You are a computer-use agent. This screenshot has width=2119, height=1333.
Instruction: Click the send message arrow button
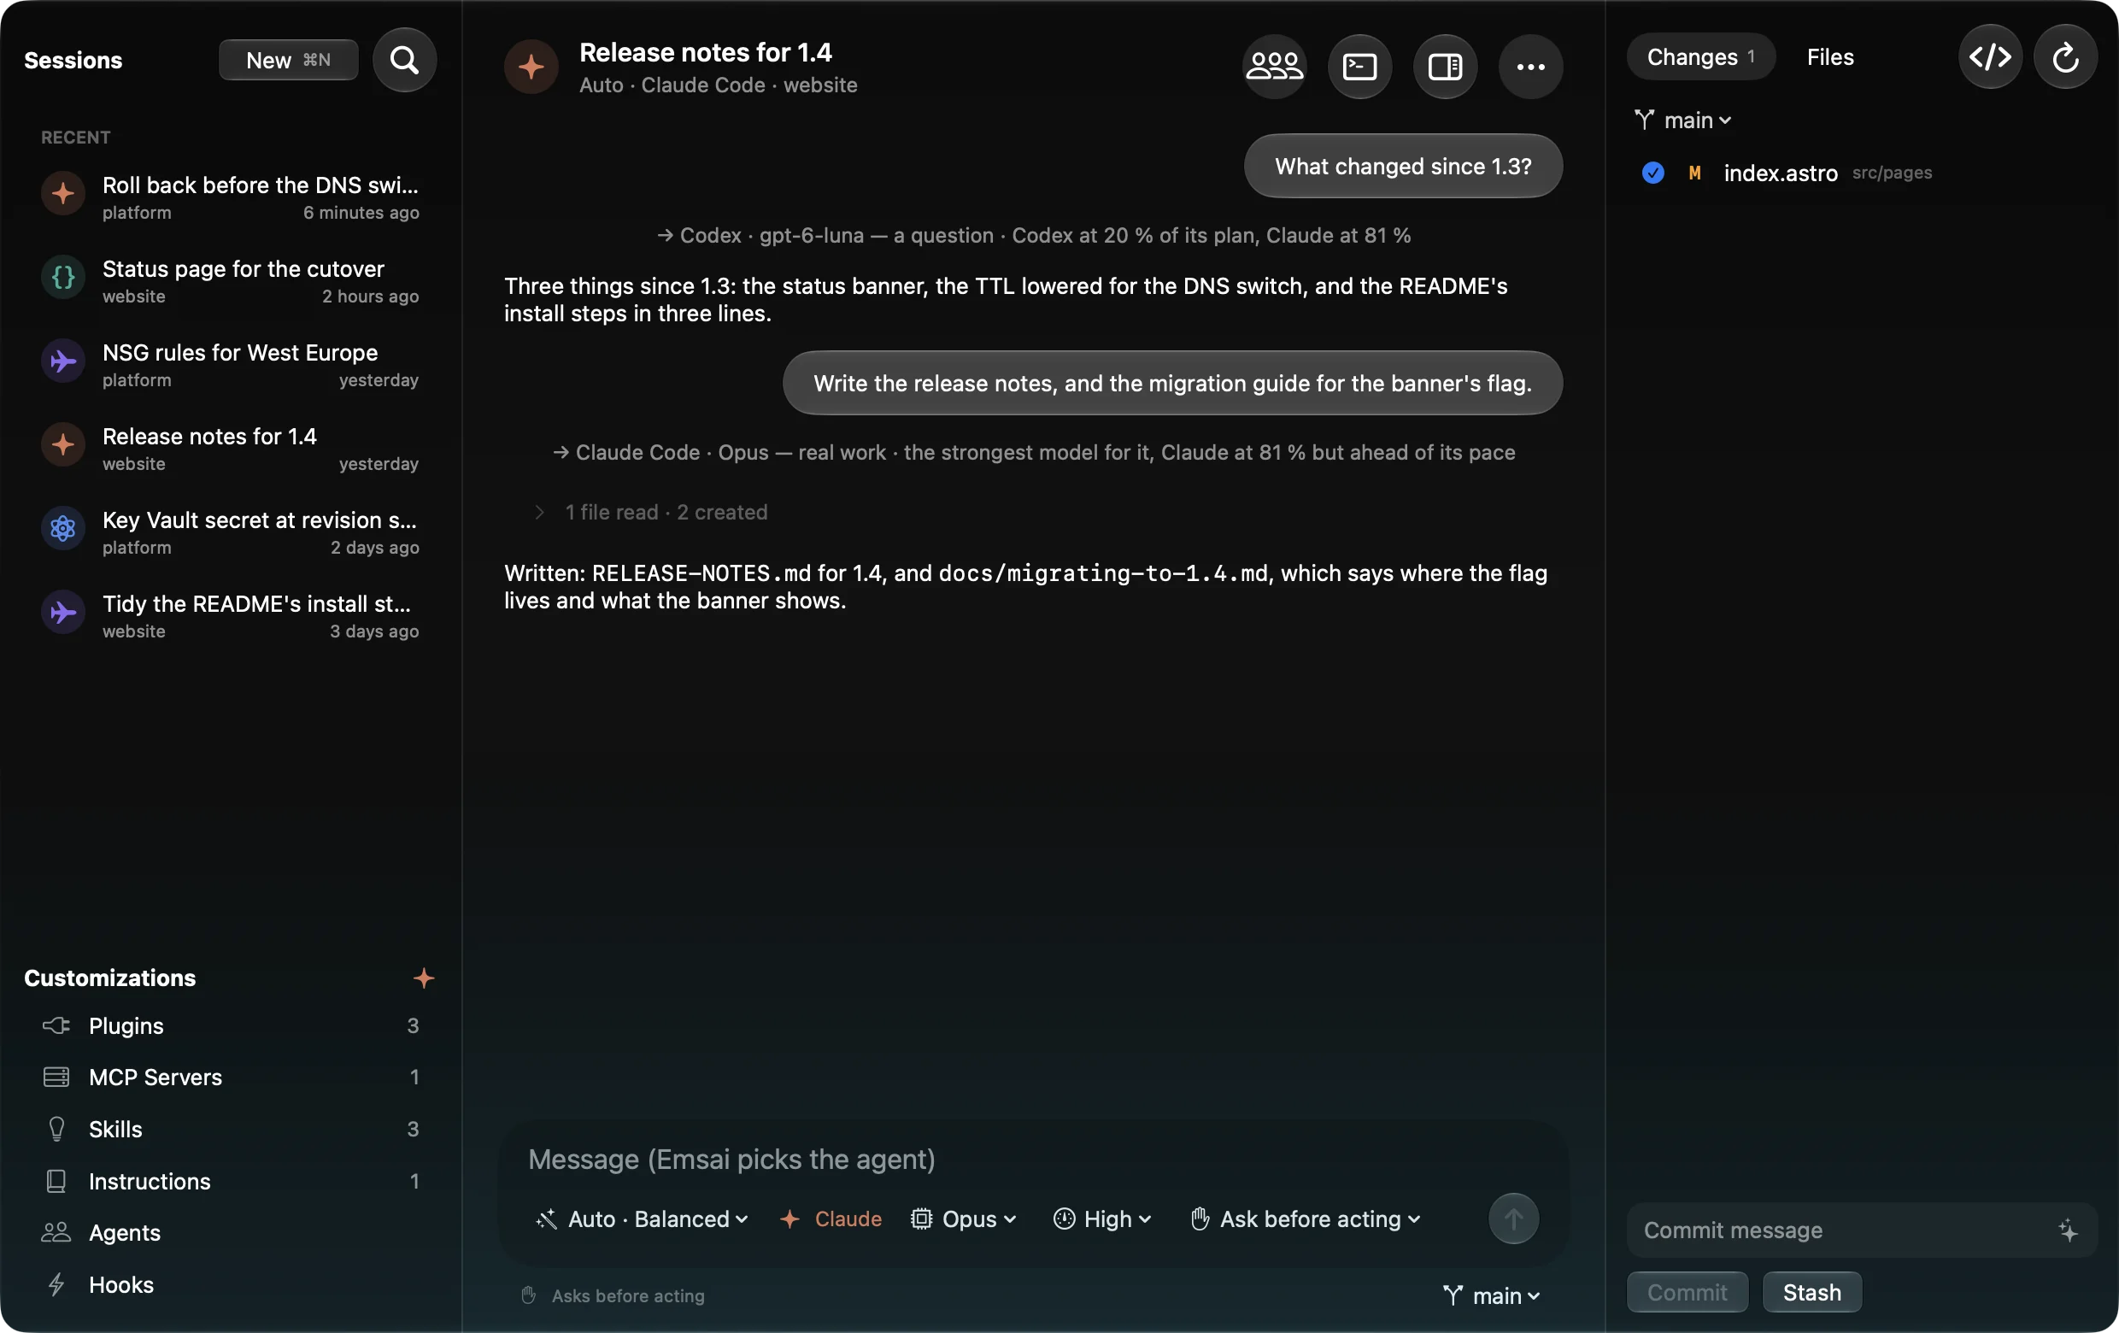pos(1512,1218)
